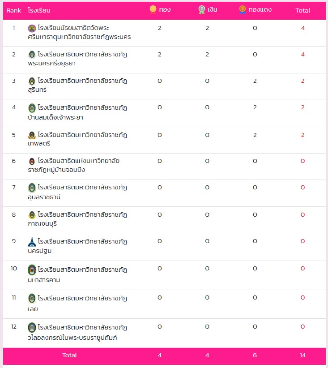Screen dimensions: 328x368
Task: Click the ทองแดง column header label
Action: click(260, 9)
